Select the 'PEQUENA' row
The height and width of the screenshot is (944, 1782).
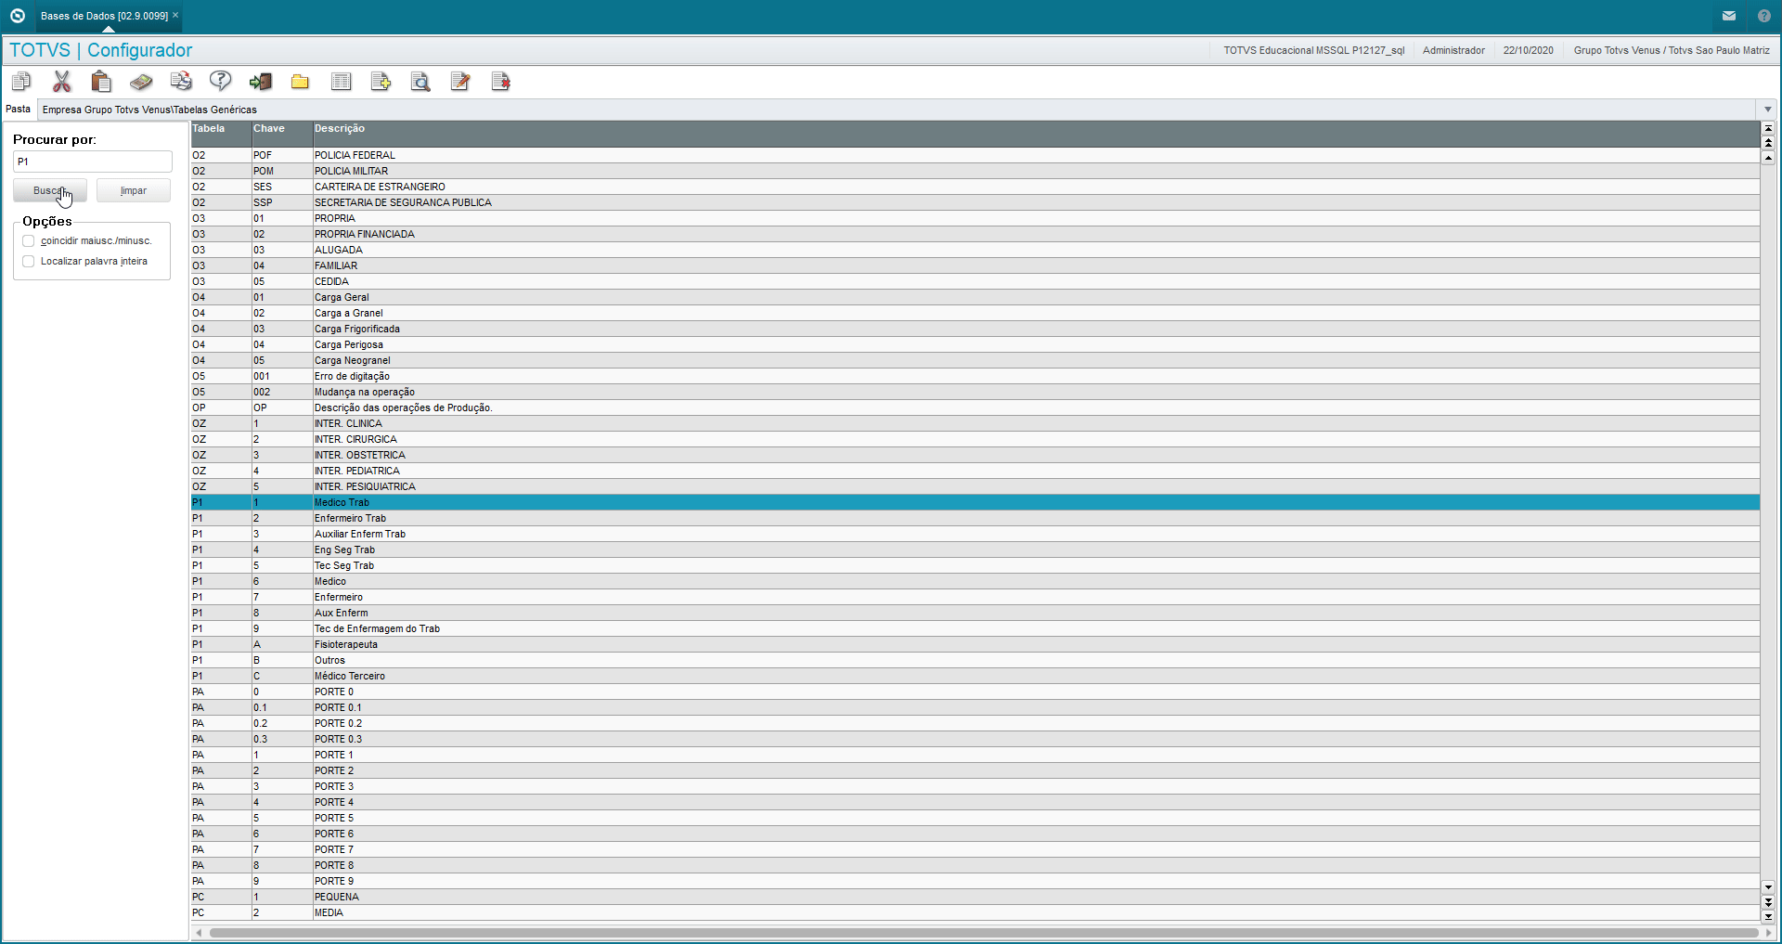point(975,898)
